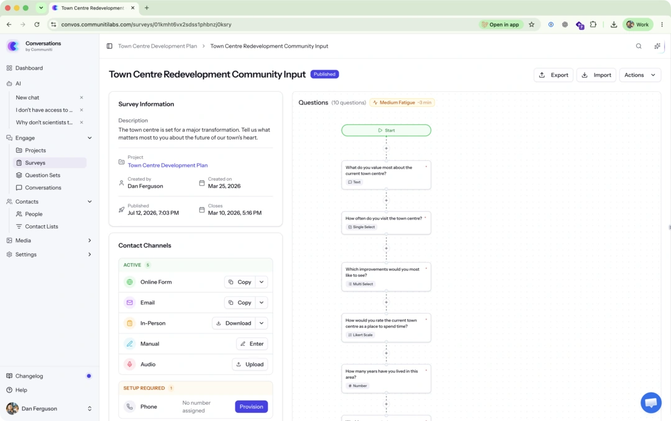Reload the page
Screen dimensions: 671x421
click(x=37, y=24)
